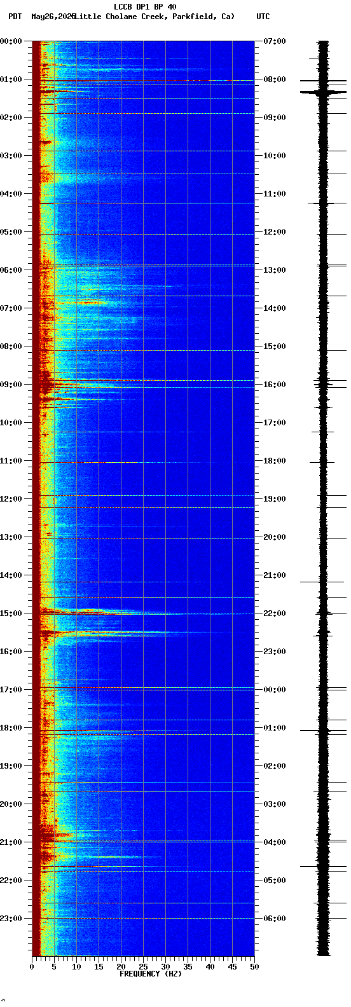This screenshot has height=1007, width=351.
Task: Click the LCCB DP1 BP 40 title
Action: [145, 7]
